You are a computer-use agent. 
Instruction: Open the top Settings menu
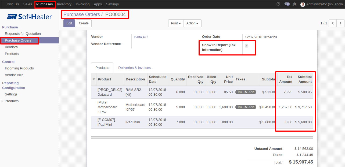click(x=112, y=4)
